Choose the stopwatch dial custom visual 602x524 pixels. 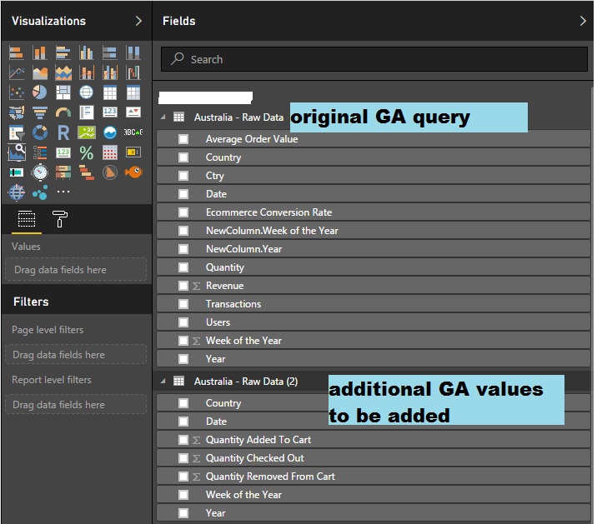pos(40,172)
